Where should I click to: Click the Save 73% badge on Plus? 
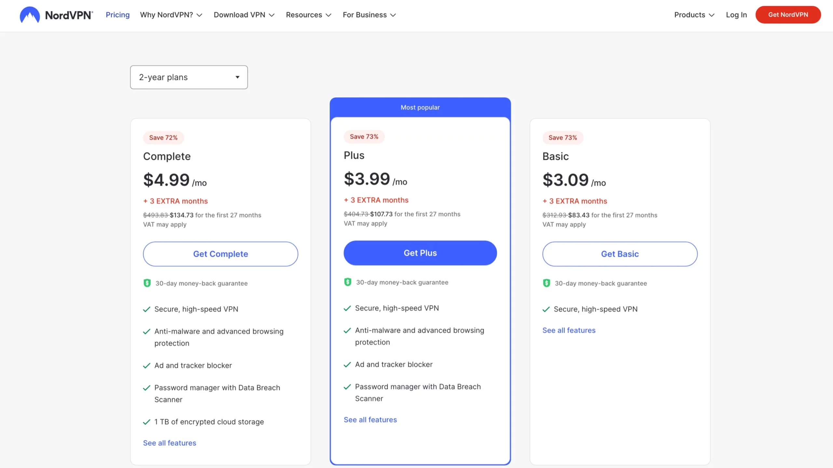364,137
